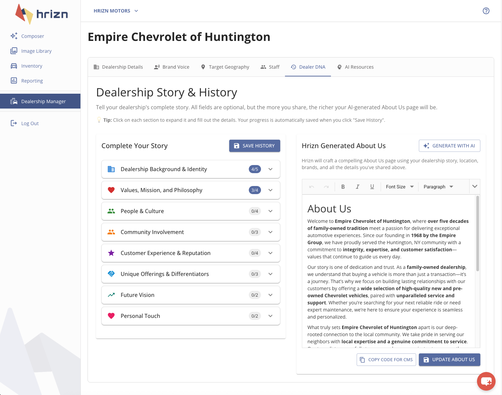Select the Dealer DNA tab
Viewport: 502px width, 395px height.
pos(308,67)
